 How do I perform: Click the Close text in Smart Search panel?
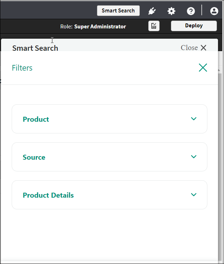[x=189, y=48]
